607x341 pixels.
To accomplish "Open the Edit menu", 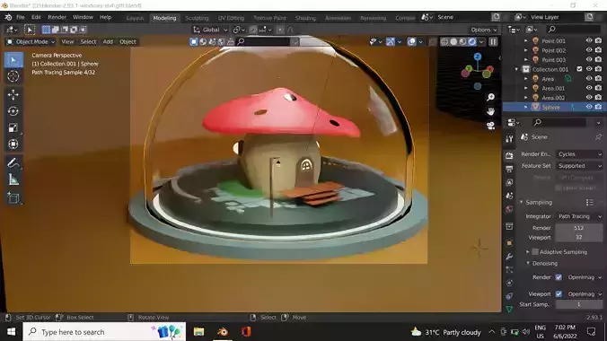I will pyautogui.click(x=36, y=17).
